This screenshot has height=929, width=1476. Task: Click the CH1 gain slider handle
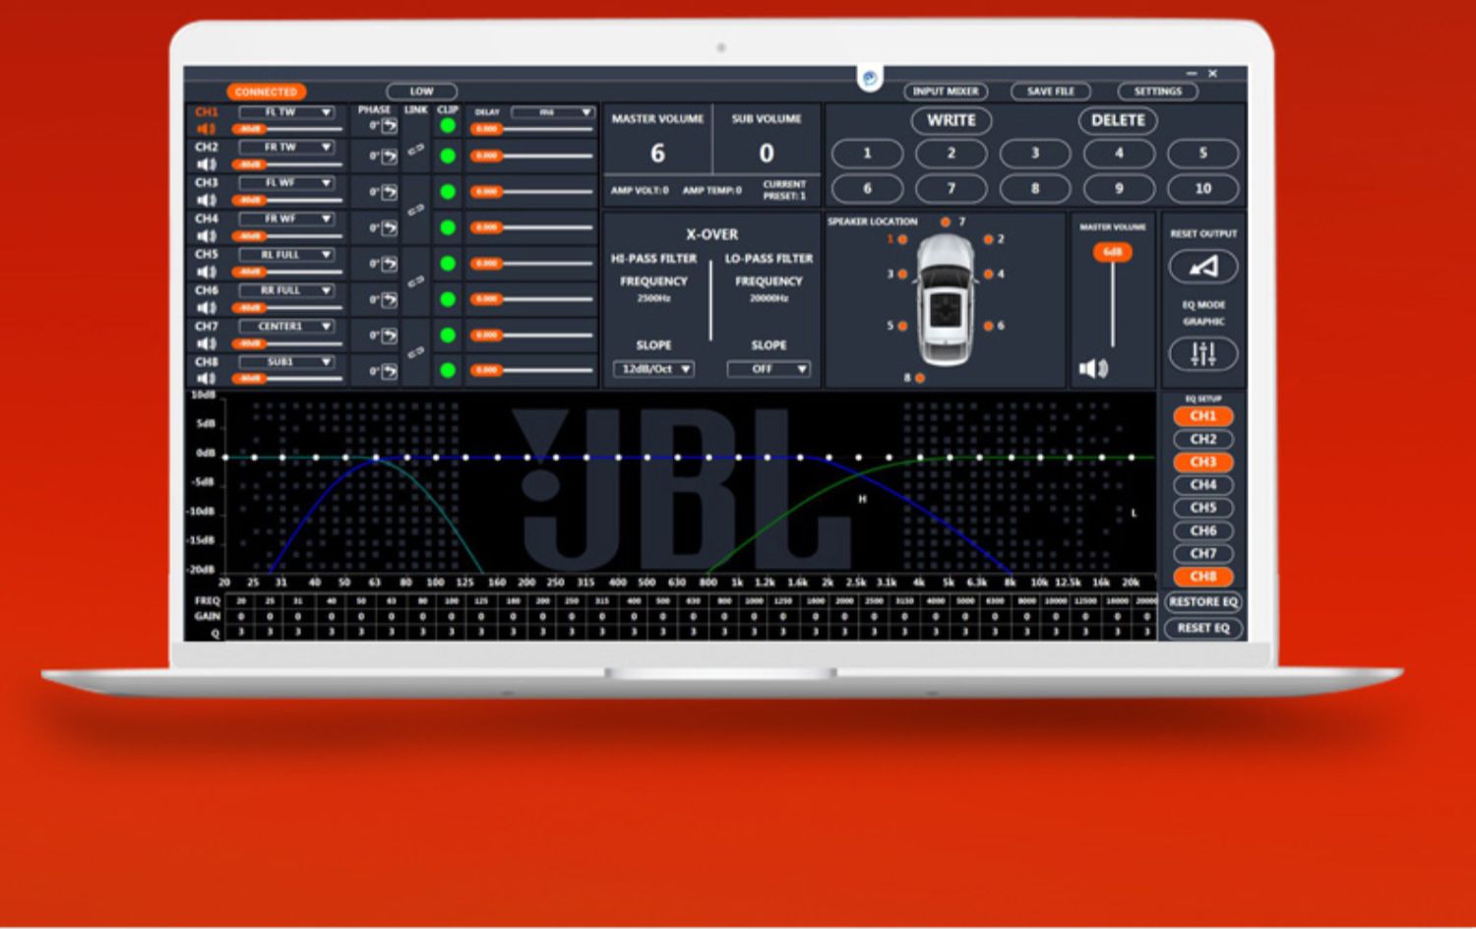(250, 129)
